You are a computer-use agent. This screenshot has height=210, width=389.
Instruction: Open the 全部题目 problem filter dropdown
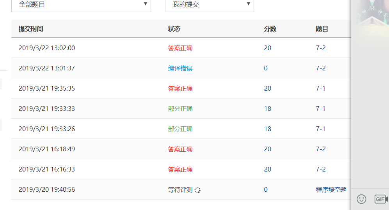[81, 5]
